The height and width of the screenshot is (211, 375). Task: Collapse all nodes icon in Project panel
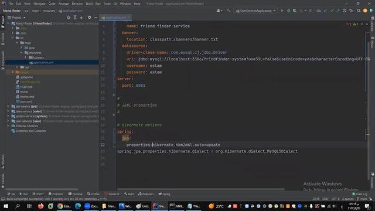[x=81, y=18]
